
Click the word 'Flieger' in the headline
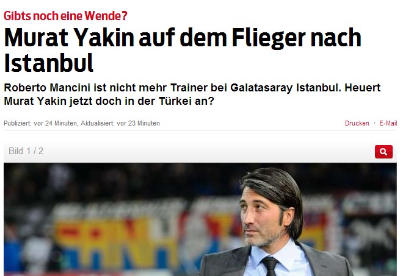(268, 38)
